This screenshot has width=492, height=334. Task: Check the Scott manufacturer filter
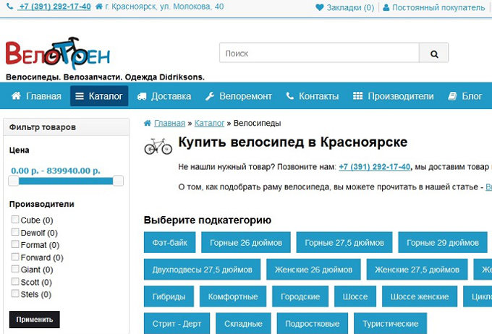pos(15,281)
